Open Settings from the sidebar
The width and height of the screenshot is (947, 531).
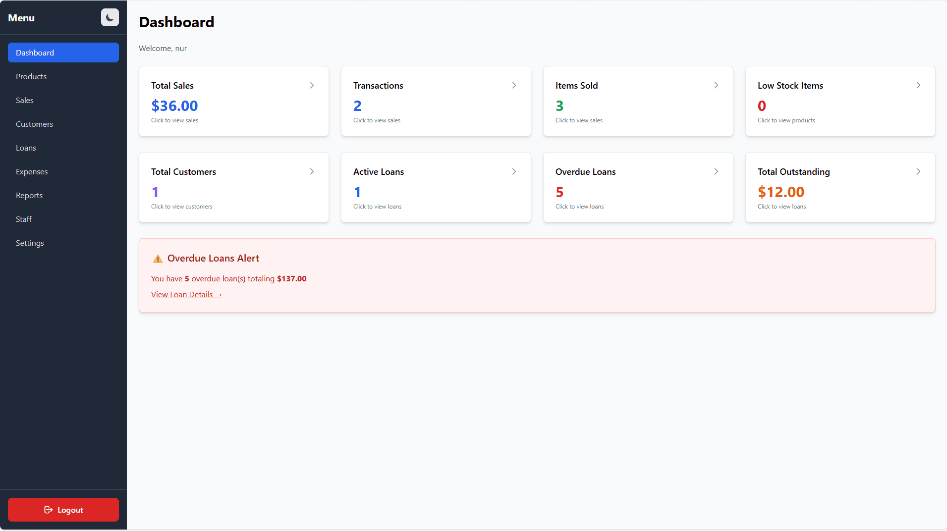[63, 243]
